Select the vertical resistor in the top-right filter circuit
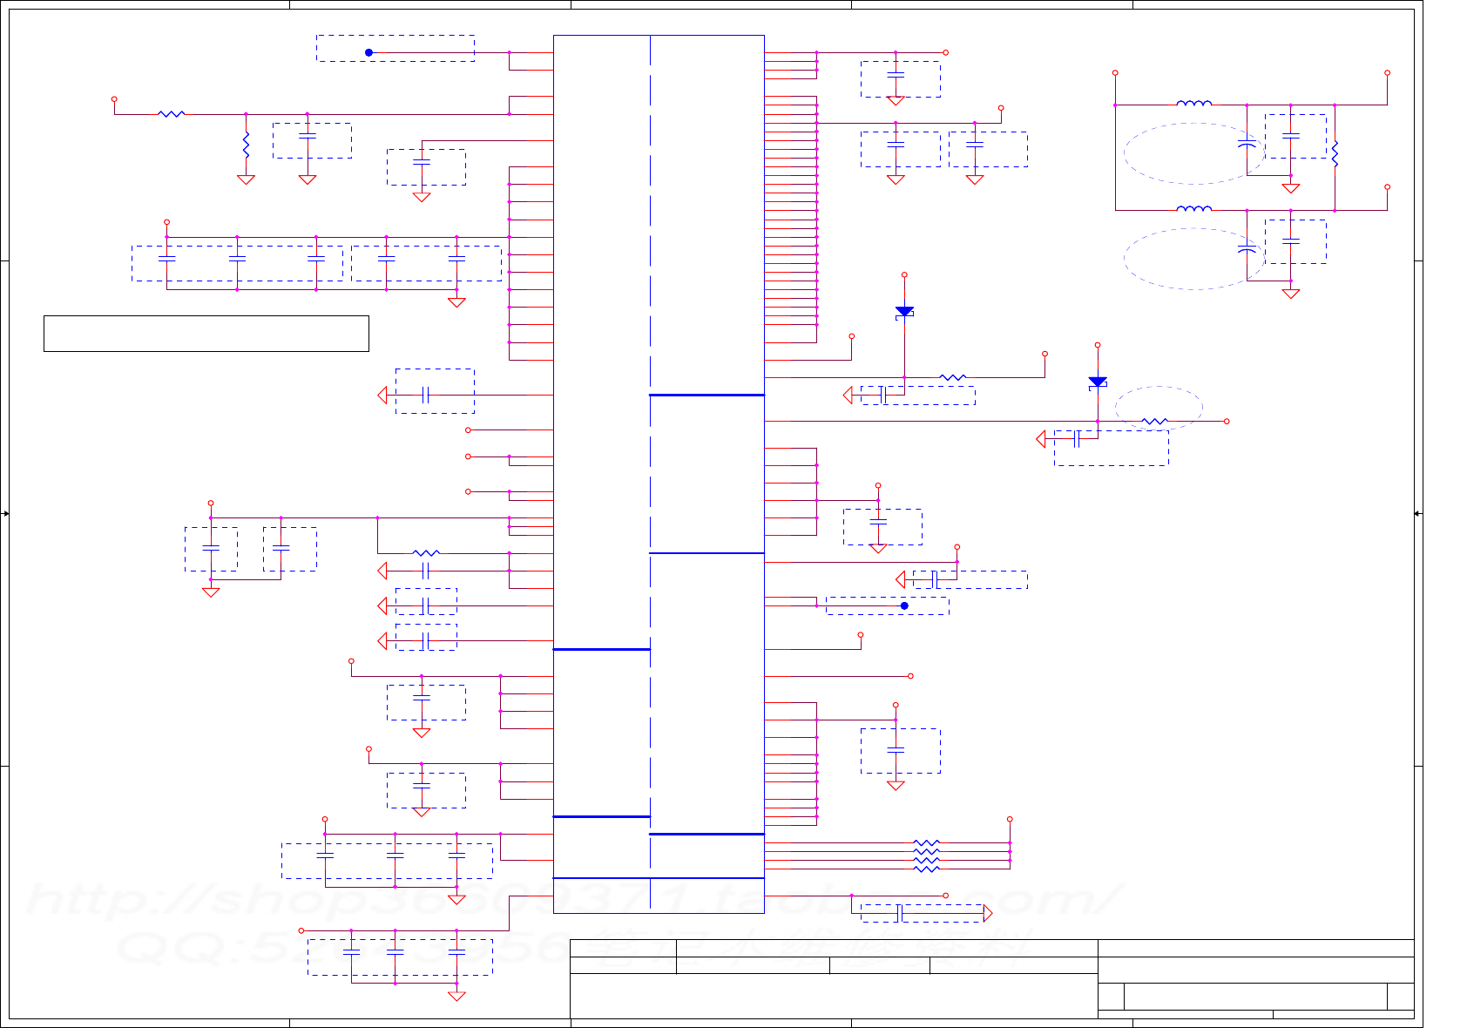 pyautogui.click(x=1335, y=153)
